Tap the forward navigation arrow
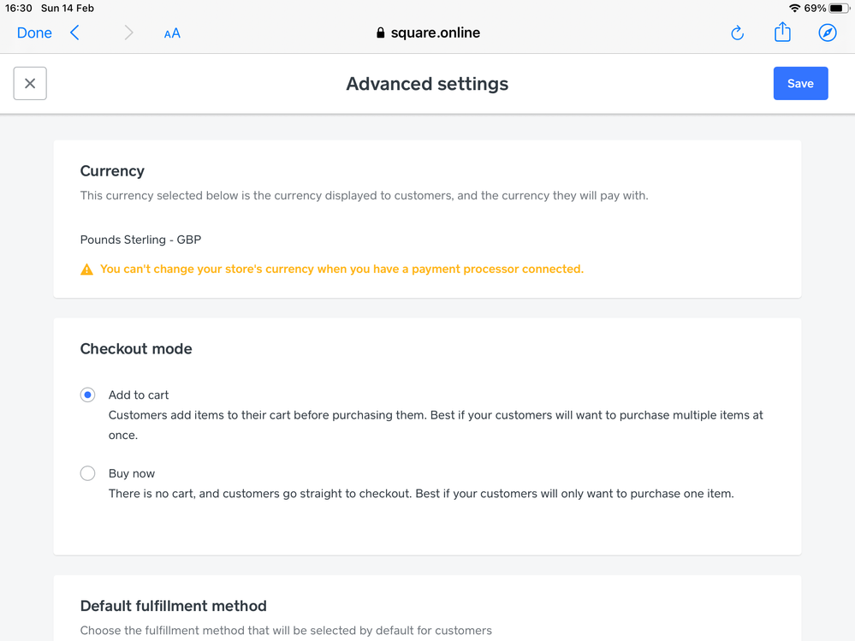The width and height of the screenshot is (855, 641). coord(128,33)
